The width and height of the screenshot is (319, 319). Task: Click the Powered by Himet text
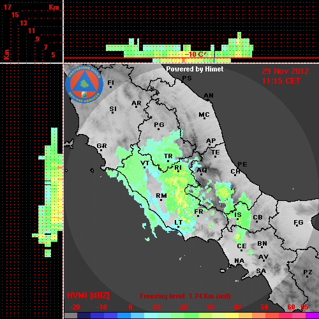tap(195, 69)
